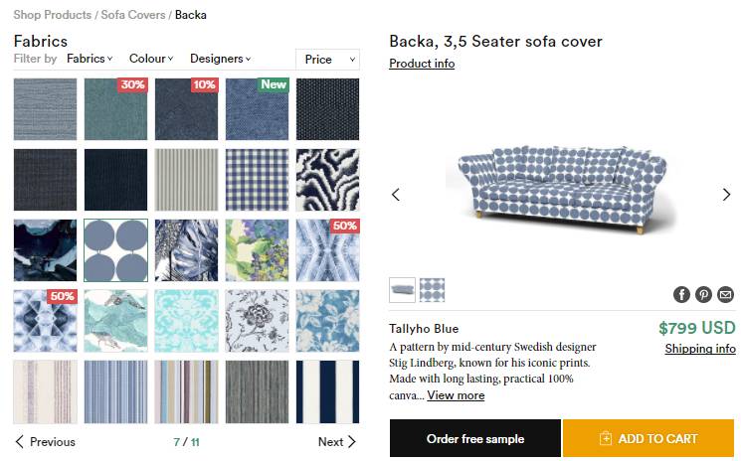Share product on Pinterest
Viewport: 741px width, 461px height.
pyautogui.click(x=703, y=294)
